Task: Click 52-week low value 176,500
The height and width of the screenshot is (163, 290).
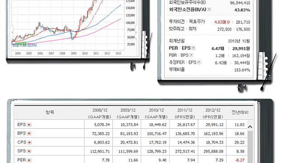Action: pyautogui.click(x=243, y=29)
